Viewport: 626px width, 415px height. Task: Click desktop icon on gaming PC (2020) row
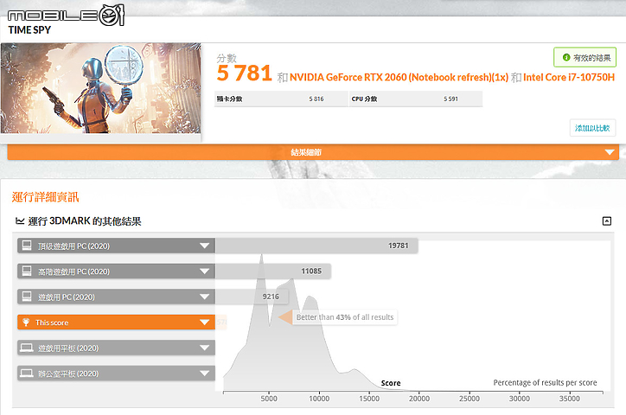pyautogui.click(x=27, y=297)
